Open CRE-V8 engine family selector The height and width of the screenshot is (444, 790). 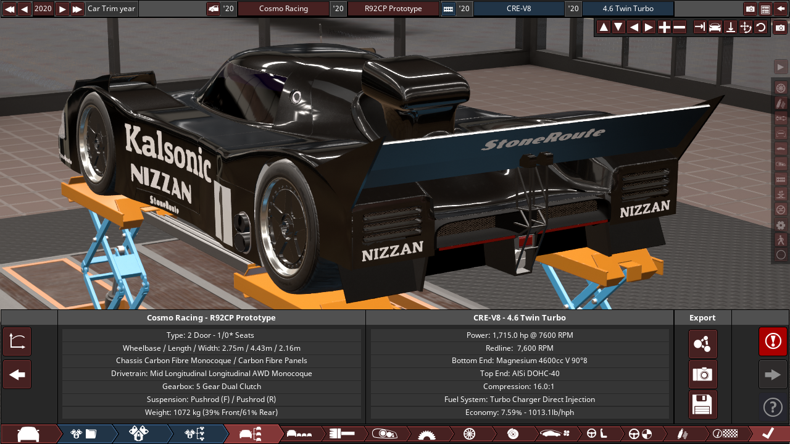[x=518, y=9]
